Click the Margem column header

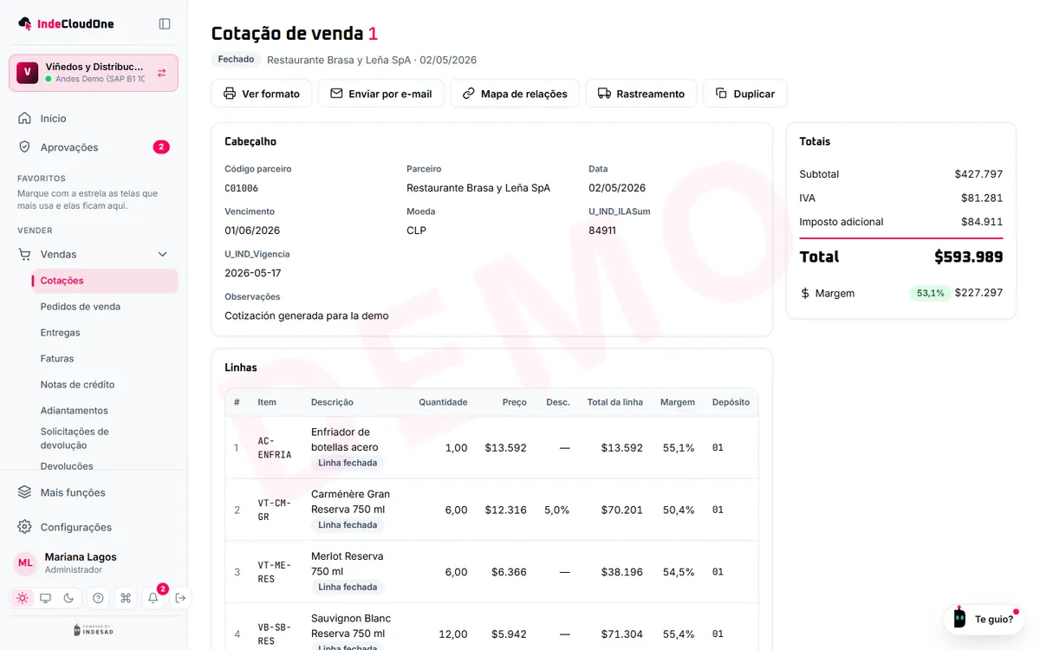point(678,402)
